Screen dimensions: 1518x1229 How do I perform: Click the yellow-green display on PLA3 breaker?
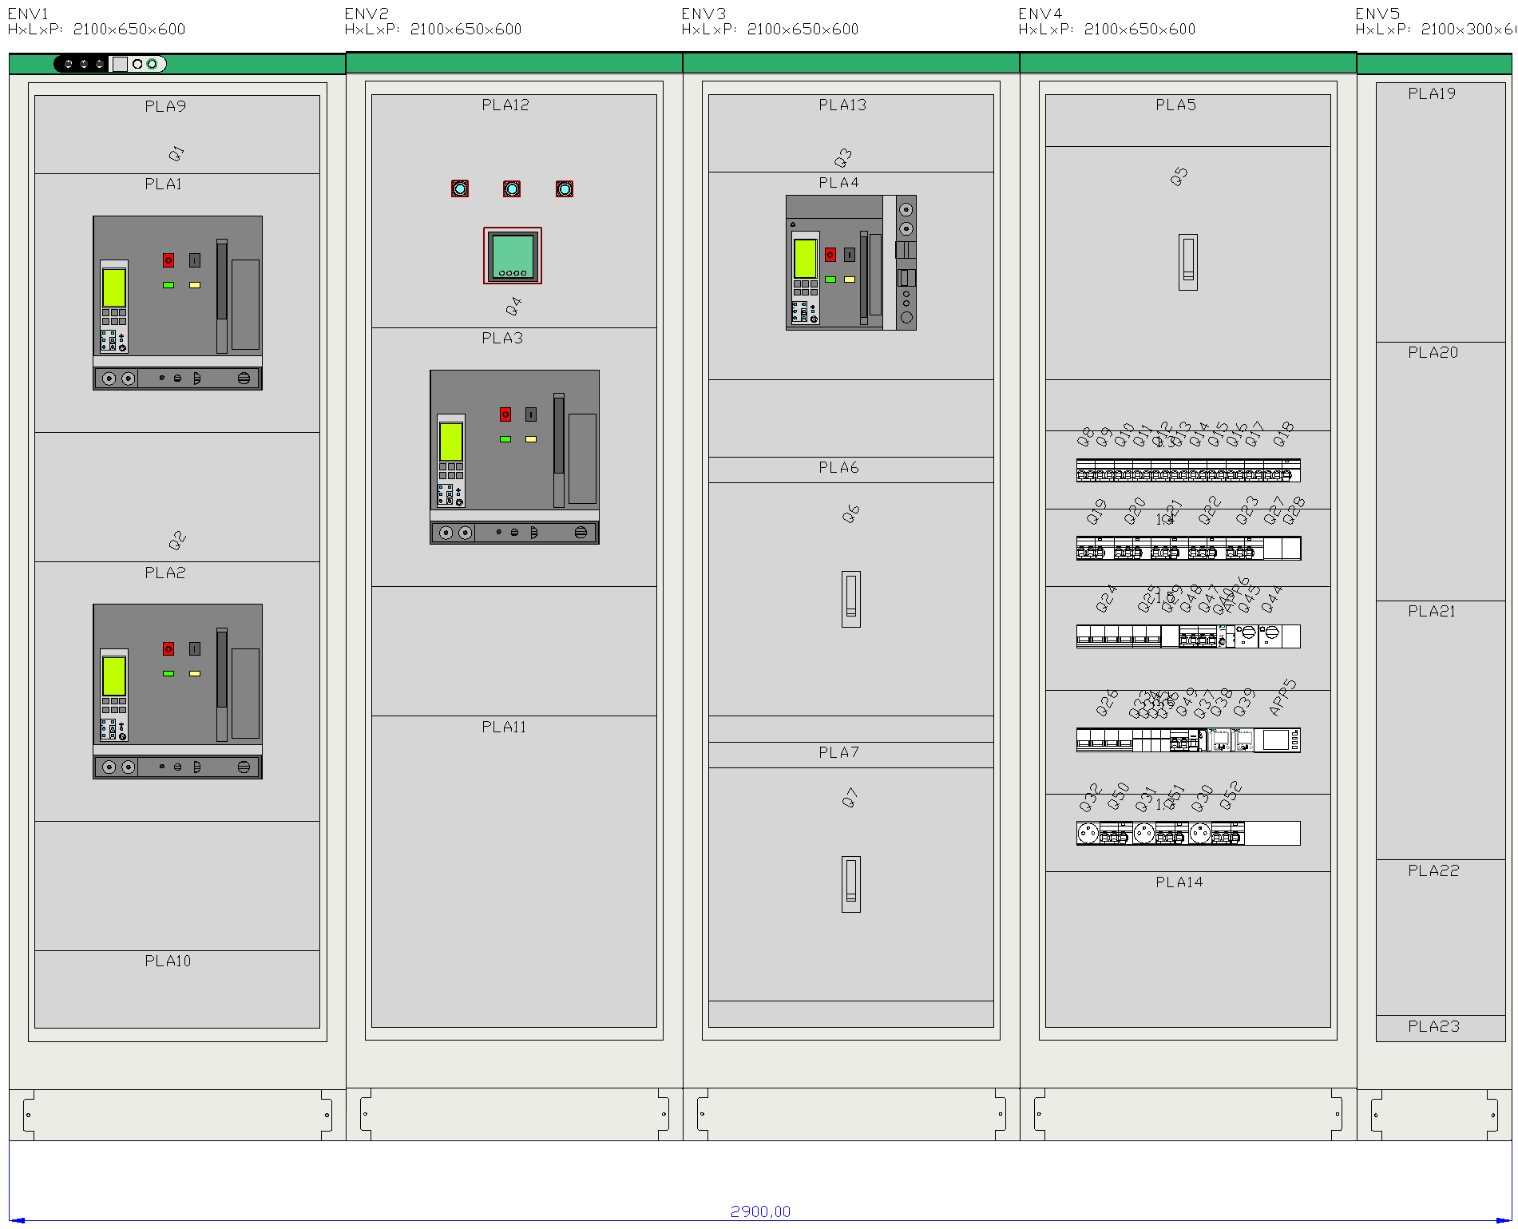tap(451, 442)
